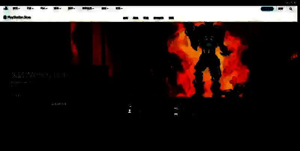This screenshot has width=300, height=151.
Task: Click the Sony logo at the top right
Action: click(291, 2)
